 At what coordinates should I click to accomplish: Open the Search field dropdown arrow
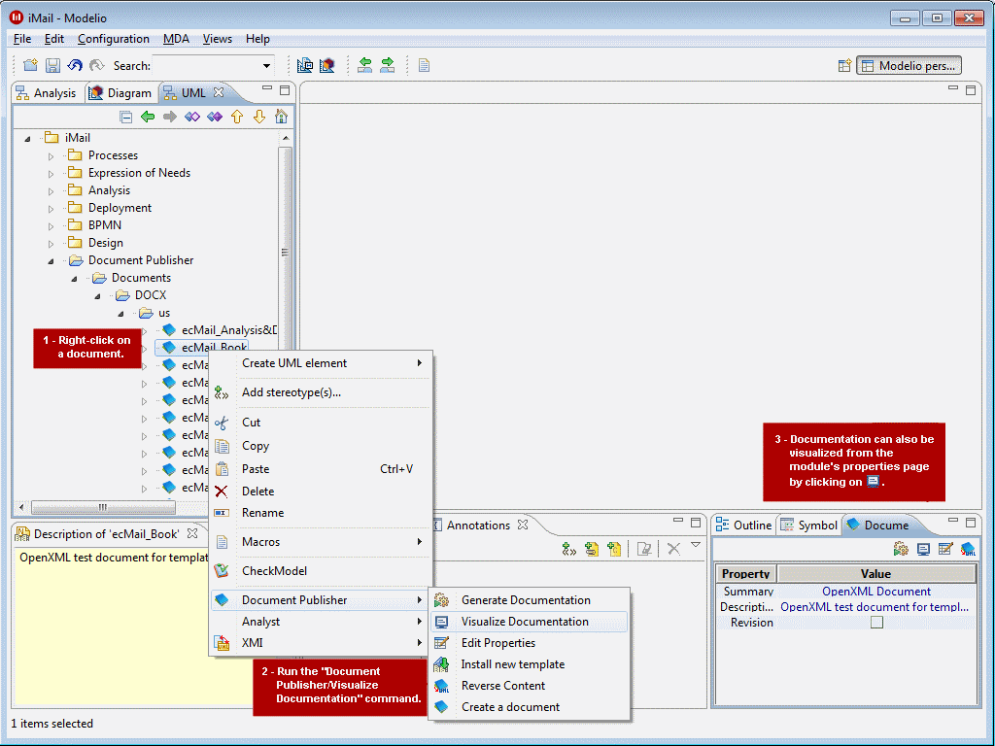(265, 65)
